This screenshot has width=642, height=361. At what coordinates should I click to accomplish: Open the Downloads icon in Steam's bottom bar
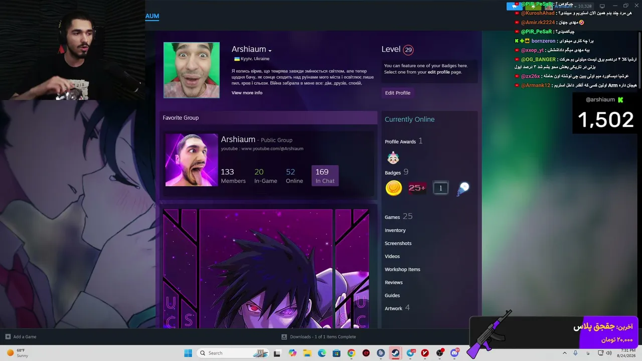point(284,337)
